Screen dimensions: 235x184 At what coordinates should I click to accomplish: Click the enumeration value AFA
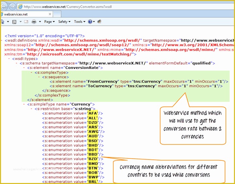[93, 113]
